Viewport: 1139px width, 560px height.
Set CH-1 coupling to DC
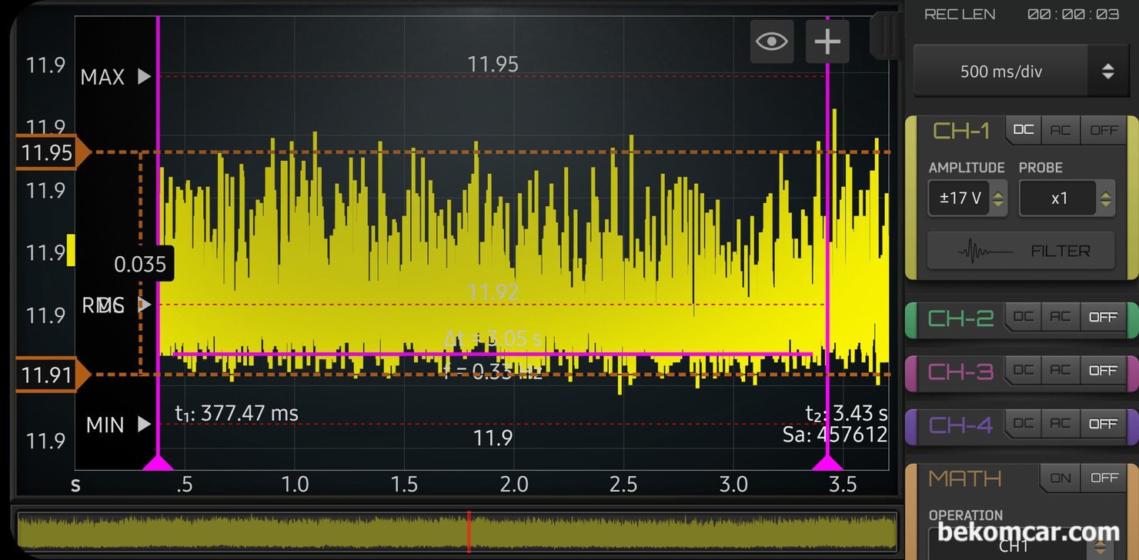pyautogui.click(x=1024, y=130)
